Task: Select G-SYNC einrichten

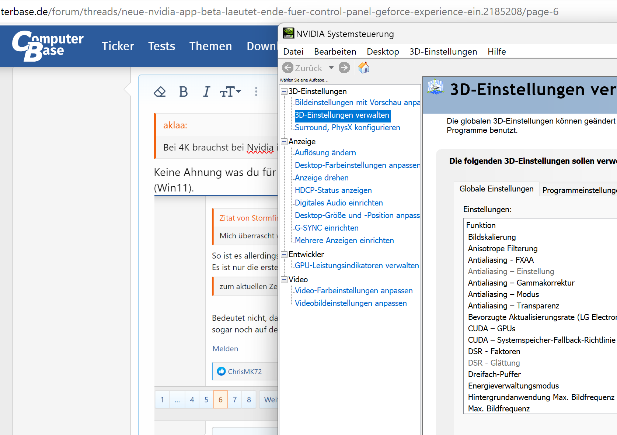Action: (x=327, y=228)
